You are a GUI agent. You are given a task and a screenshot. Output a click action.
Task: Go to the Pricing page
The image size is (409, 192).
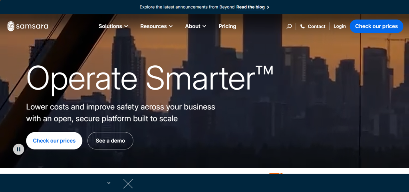(x=227, y=26)
